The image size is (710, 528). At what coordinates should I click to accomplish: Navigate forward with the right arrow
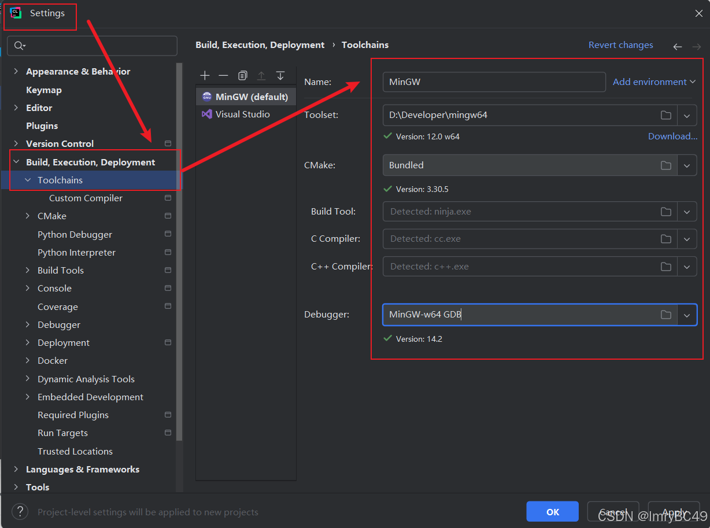pos(697,46)
